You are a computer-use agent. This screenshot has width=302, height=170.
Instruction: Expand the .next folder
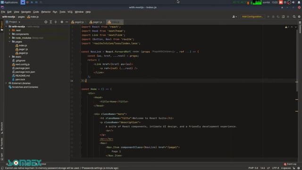pos(9,30)
